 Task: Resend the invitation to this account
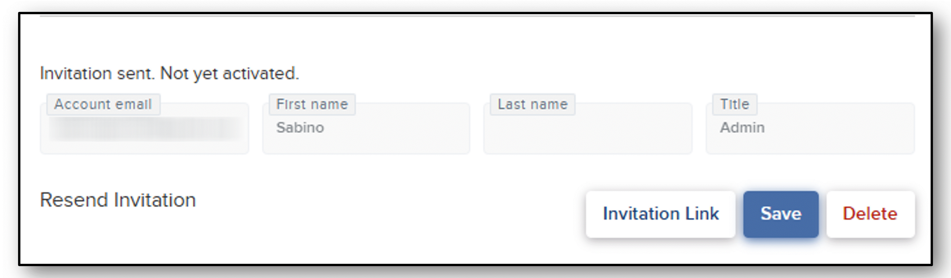click(x=118, y=200)
